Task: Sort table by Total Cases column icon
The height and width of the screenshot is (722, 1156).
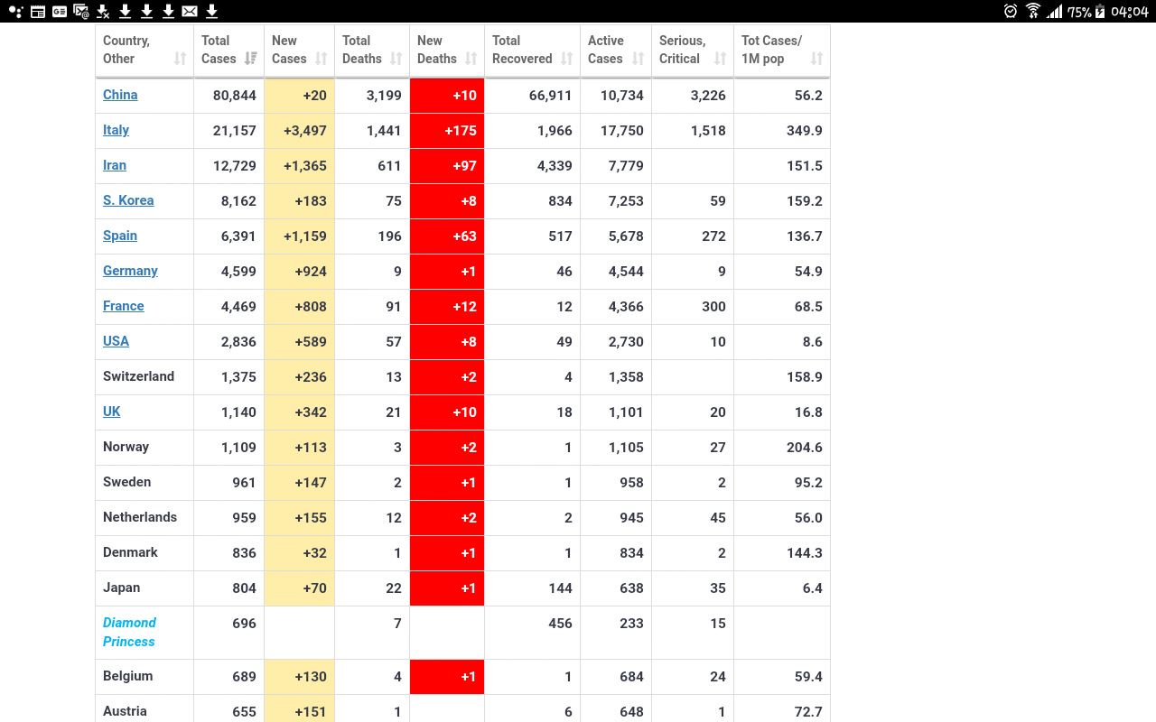Action: 251,59
